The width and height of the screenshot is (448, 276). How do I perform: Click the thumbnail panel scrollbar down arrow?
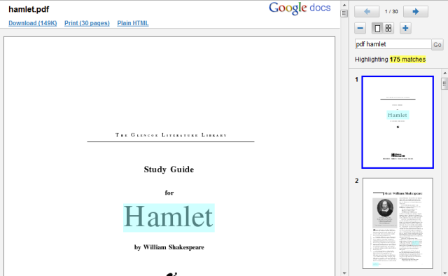coord(445,273)
